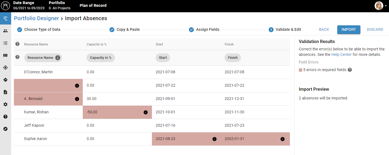Click the compass icon in sidebar

(5, 129)
